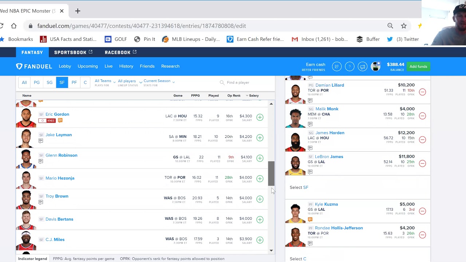The width and height of the screenshot is (466, 262).
Task: Open All players lineup status dropdown
Action: [130, 83]
